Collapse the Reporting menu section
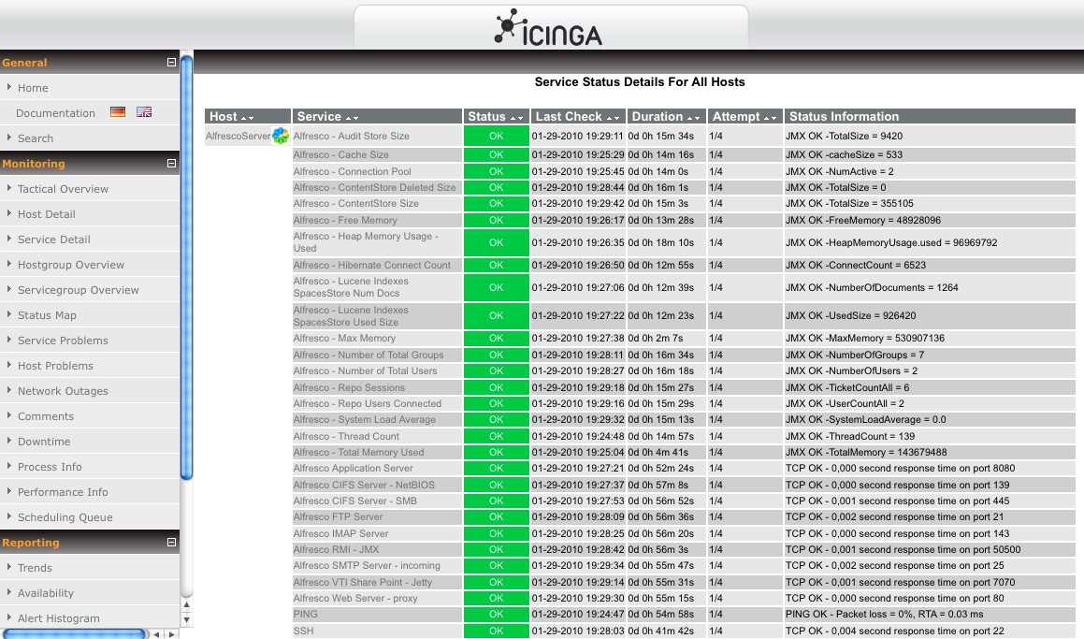This screenshot has width=1084, height=639. 171,543
